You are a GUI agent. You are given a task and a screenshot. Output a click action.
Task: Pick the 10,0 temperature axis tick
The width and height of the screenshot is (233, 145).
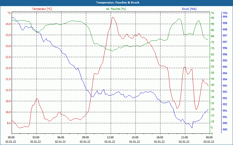(x=8, y=112)
